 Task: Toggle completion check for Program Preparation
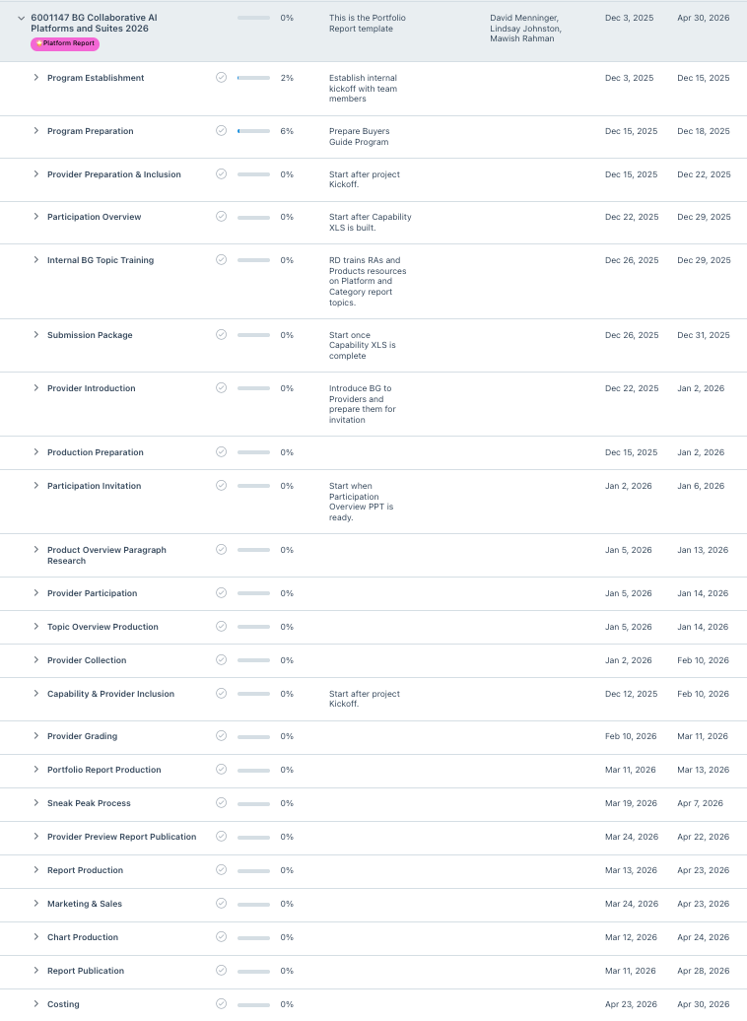point(221,131)
